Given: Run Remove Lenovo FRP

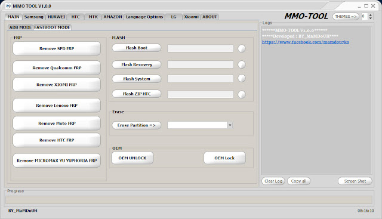Looking at the screenshot, I should (x=57, y=105).
